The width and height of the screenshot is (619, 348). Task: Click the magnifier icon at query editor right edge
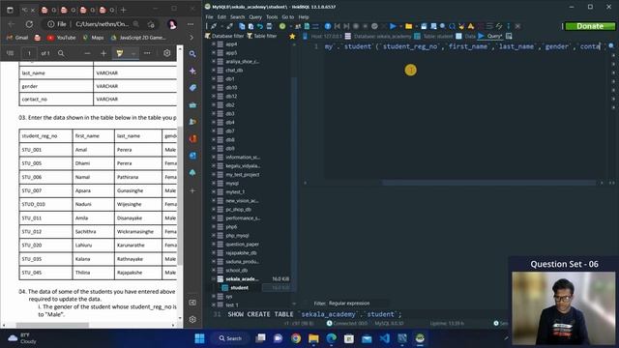611,46
